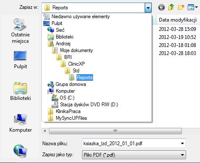
Task: Select the 'KlinikaPraca' folder
Action: [68, 111]
